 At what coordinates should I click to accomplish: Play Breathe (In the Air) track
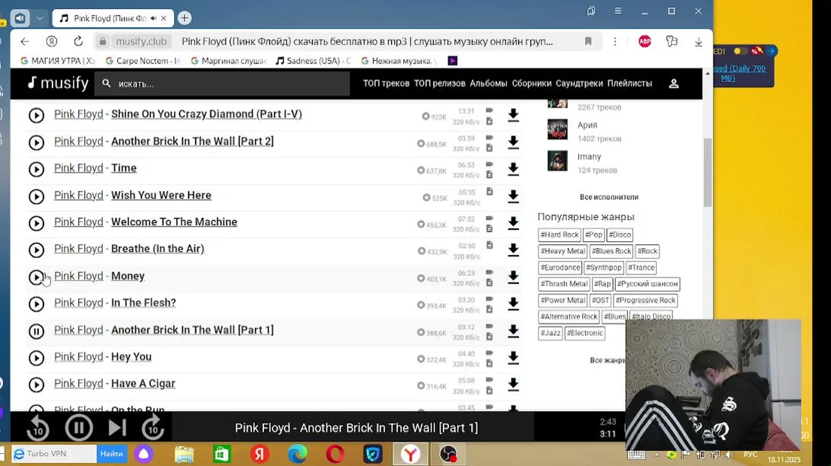click(x=36, y=250)
